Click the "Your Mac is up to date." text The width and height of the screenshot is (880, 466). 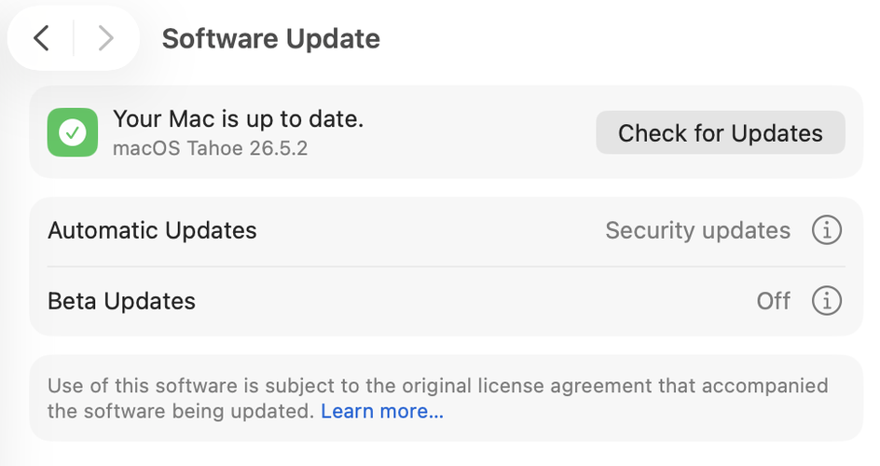click(239, 119)
